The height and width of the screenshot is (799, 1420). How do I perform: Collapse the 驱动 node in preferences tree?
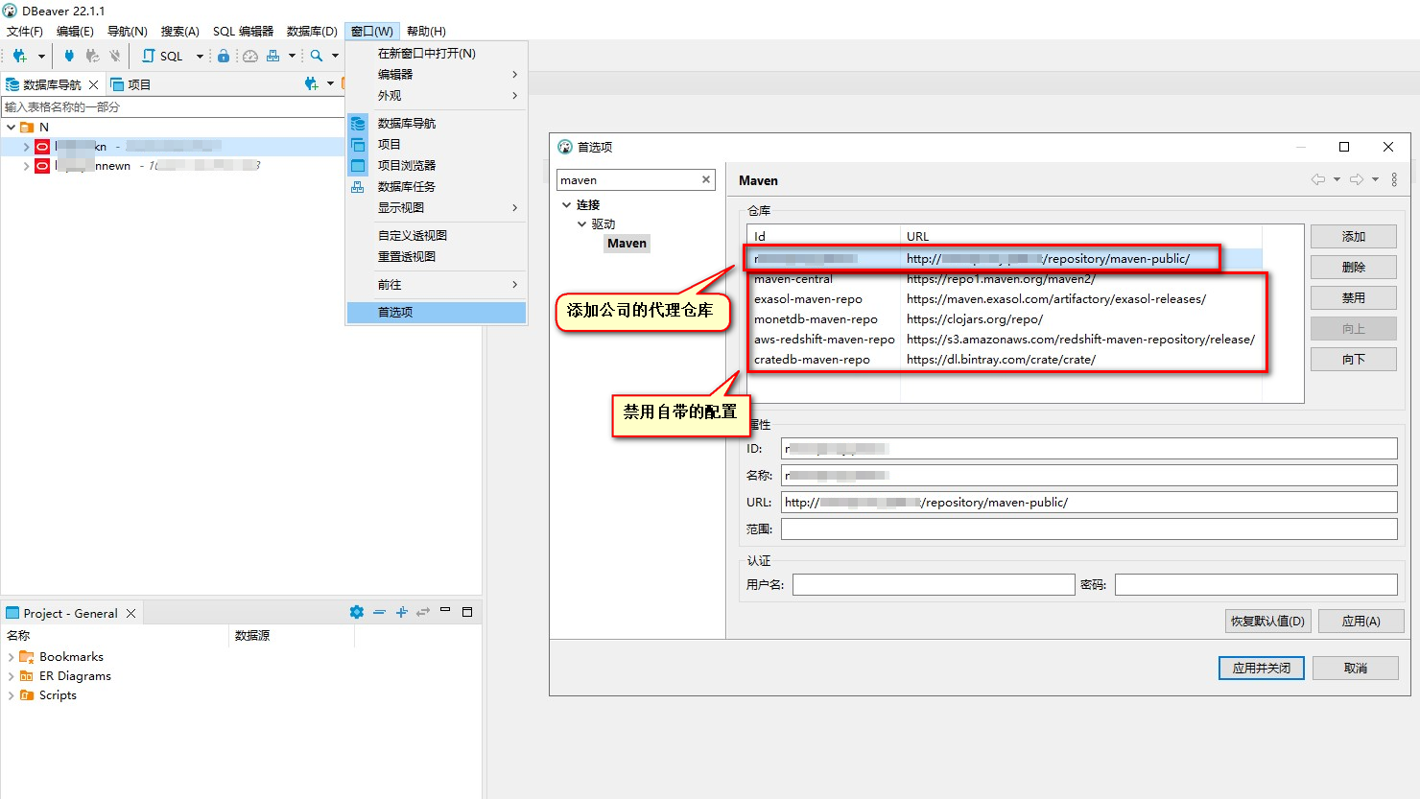tap(581, 223)
